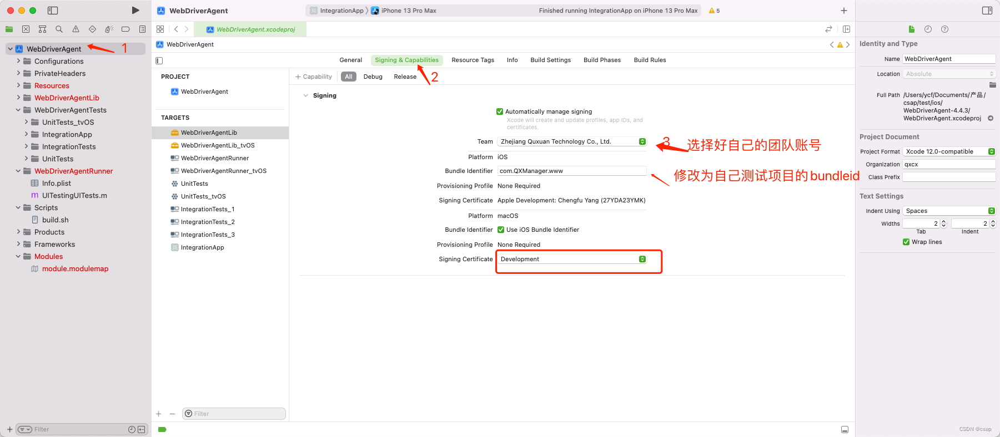
Task: Remove the target with minus button
Action: click(x=172, y=414)
